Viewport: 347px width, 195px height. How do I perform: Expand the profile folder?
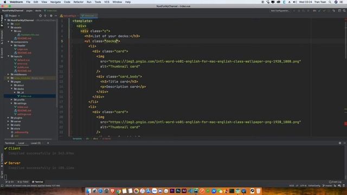click(x=12, y=100)
